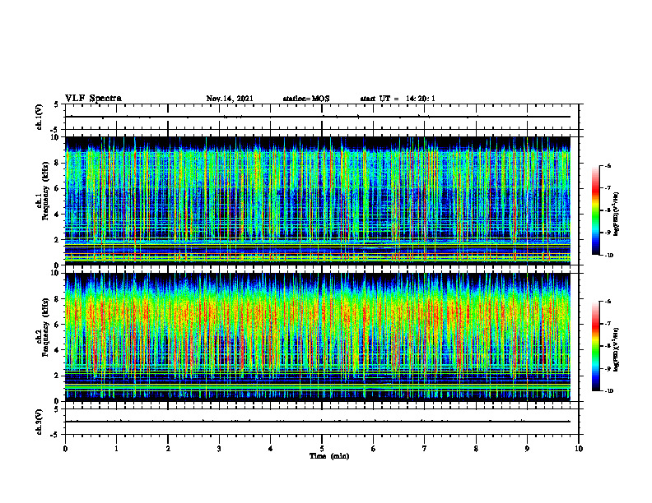Click the ch.1 frequency tick label "4"
The image size is (652, 503).
tap(58, 215)
